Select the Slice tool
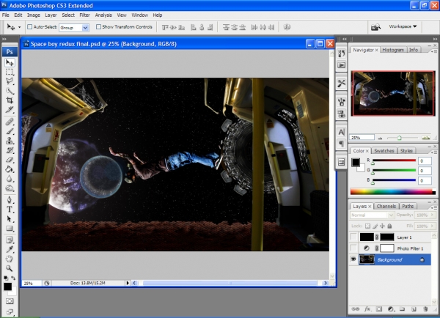This screenshot has width=440, height=318. (x=10, y=110)
